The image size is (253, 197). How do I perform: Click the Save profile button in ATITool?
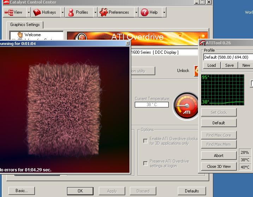[x=229, y=65]
